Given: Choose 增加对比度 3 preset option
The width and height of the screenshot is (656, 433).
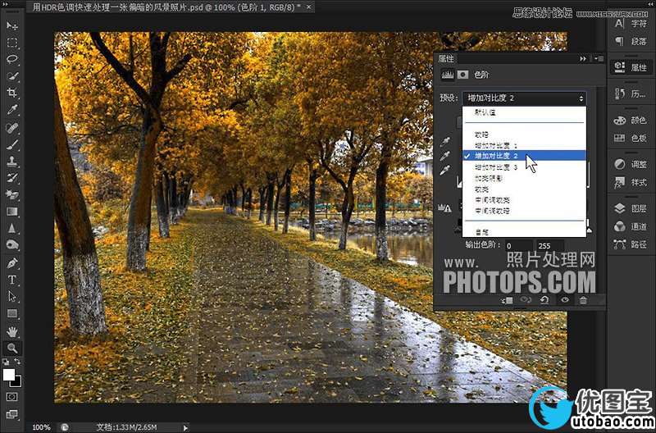Looking at the screenshot, I should pyautogui.click(x=491, y=166).
